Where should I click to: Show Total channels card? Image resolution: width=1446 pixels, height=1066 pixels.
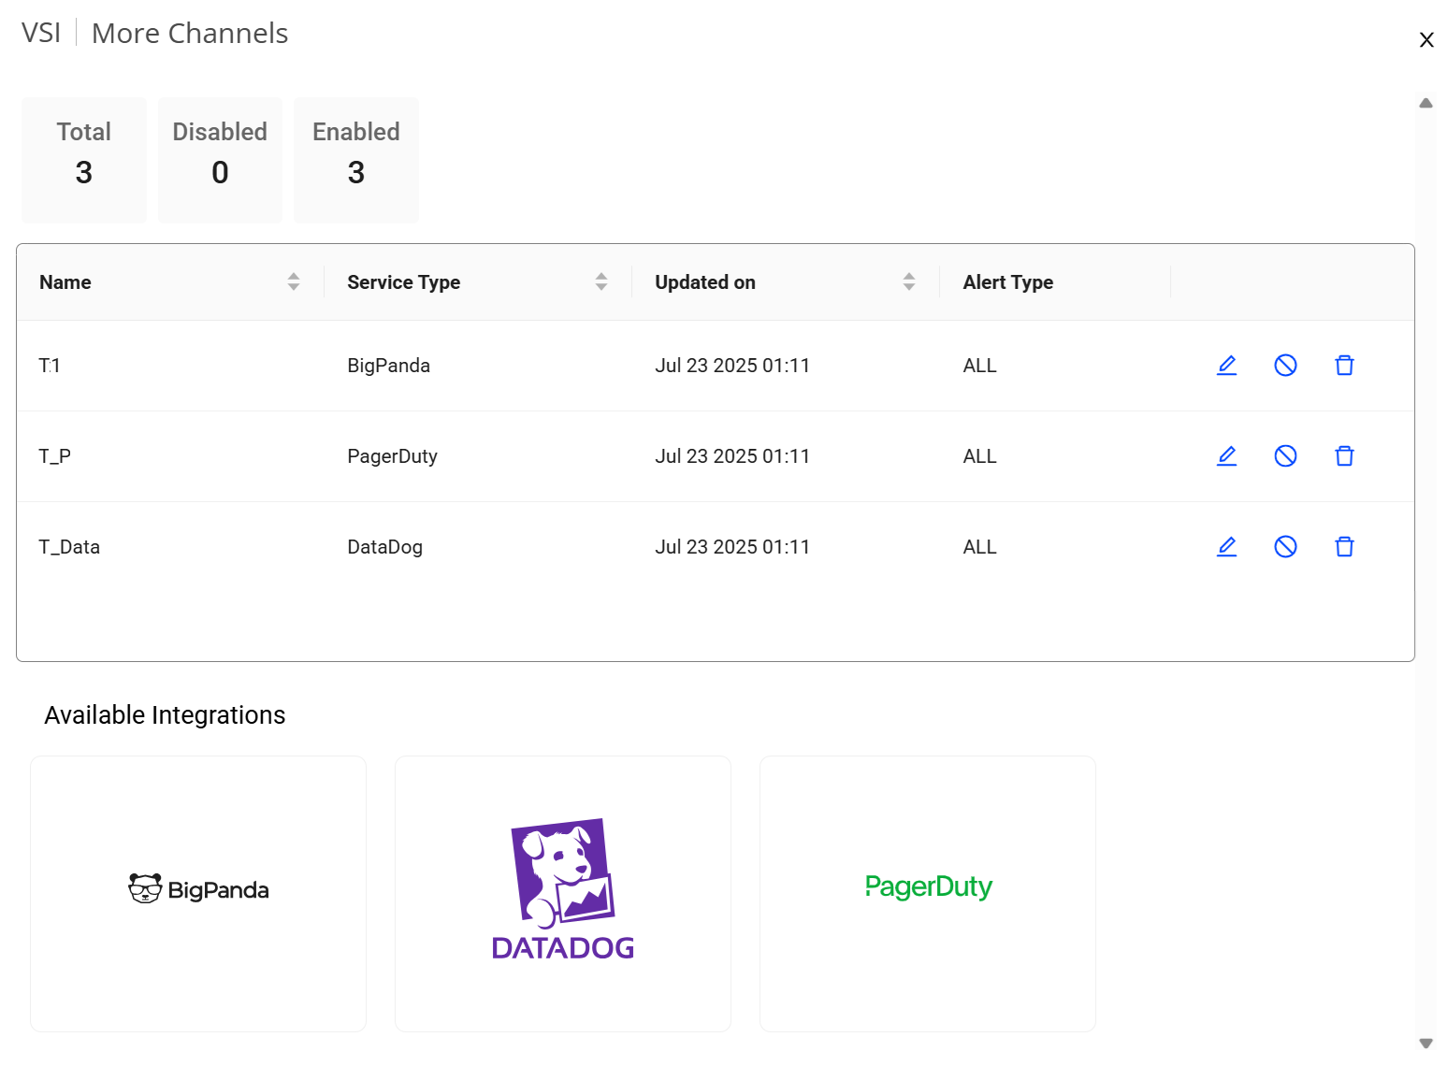(84, 160)
